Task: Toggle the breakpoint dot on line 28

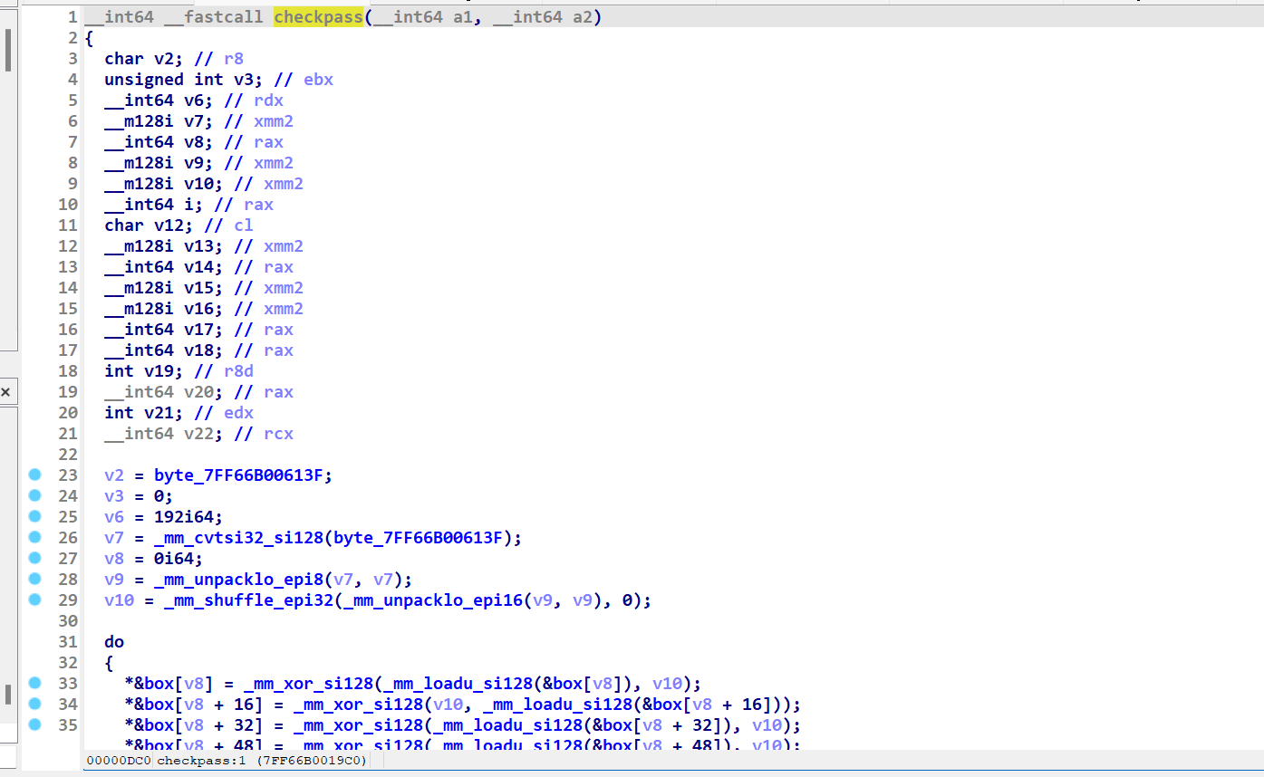Action: click(35, 579)
